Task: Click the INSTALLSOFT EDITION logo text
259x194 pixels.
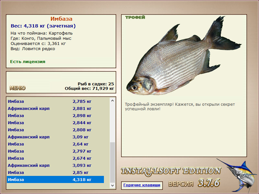Action: coord(171,171)
